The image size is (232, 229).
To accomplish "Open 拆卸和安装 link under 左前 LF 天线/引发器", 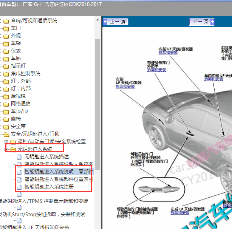I will click(x=125, y=87).
